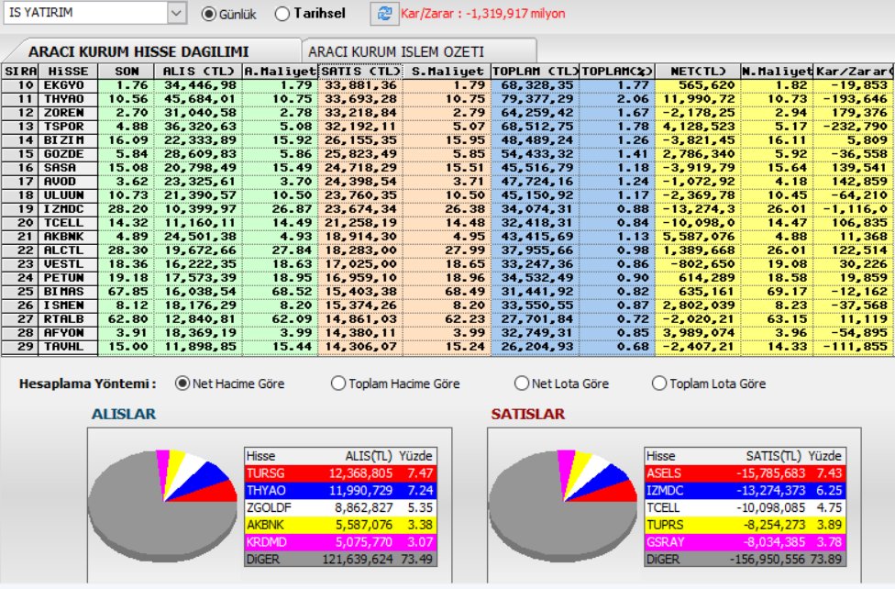
Task: Click the N.Maliyet column header
Action: (x=777, y=72)
